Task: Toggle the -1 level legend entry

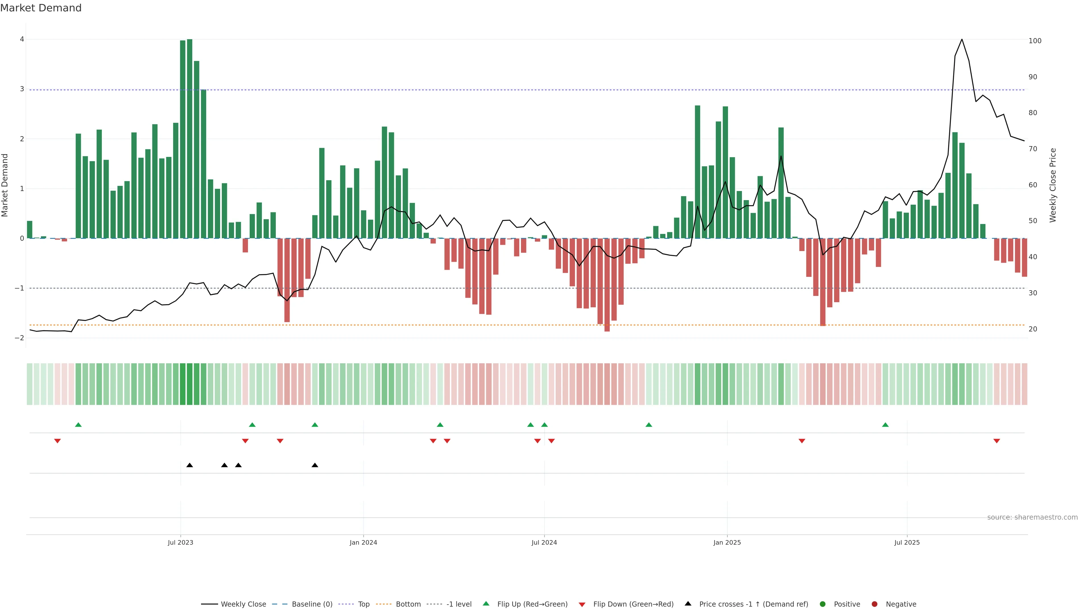Action: click(459, 604)
